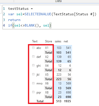The width and height of the screenshot is (99, 106).
Task: Click the Store column header
Action: pyautogui.click(x=48, y=41)
